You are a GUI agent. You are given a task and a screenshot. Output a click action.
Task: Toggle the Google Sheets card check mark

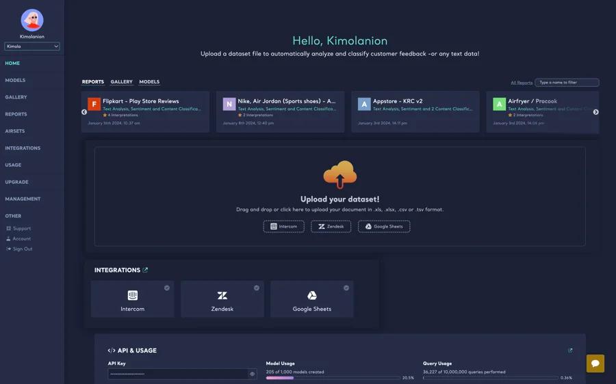click(346, 288)
